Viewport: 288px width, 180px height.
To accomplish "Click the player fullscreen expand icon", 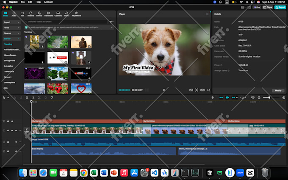I will (x=208, y=90).
